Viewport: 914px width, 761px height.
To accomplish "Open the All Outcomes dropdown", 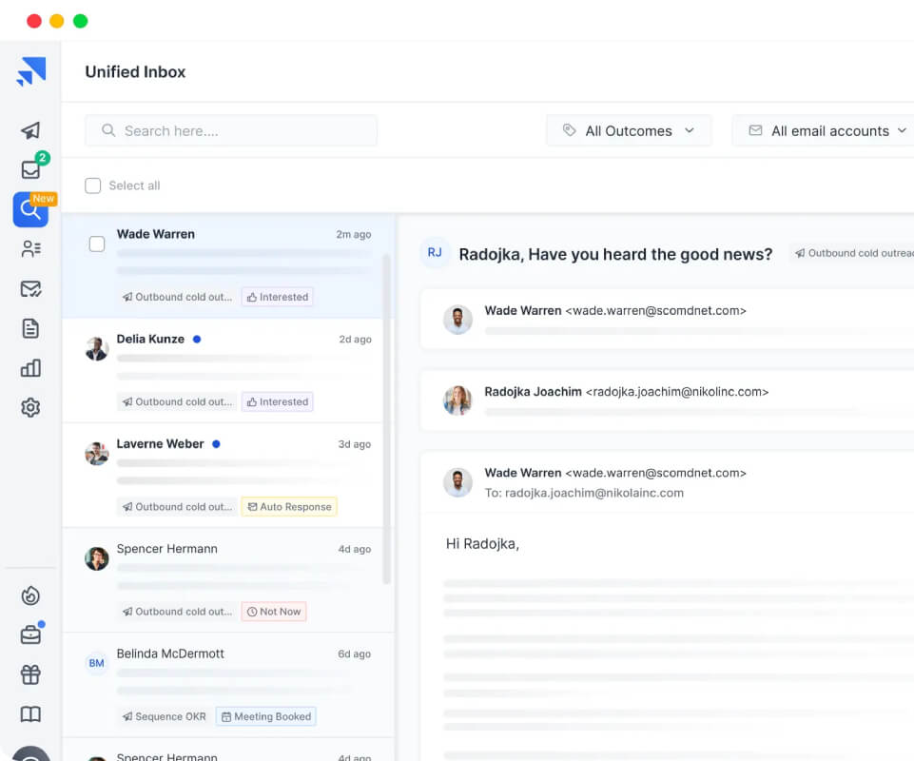I will [629, 130].
